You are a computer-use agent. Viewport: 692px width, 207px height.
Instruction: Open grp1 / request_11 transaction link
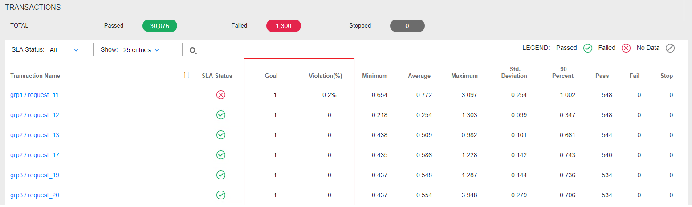pyautogui.click(x=34, y=95)
